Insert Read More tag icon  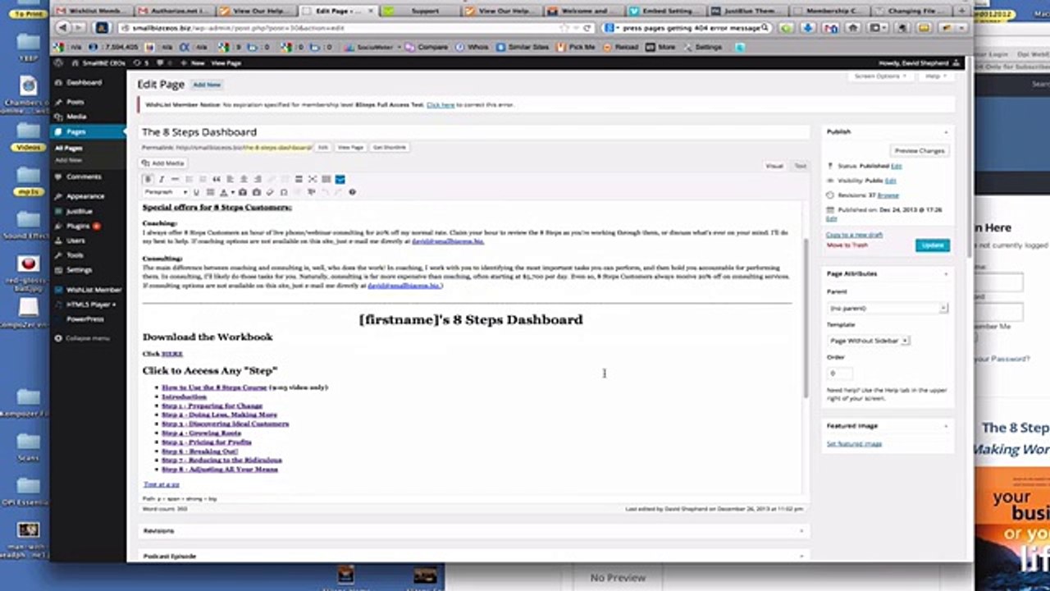click(299, 179)
